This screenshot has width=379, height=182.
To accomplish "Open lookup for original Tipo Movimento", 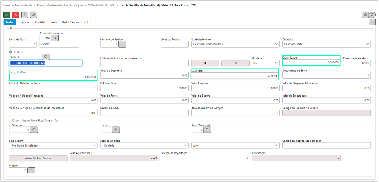I will point(207,129).
